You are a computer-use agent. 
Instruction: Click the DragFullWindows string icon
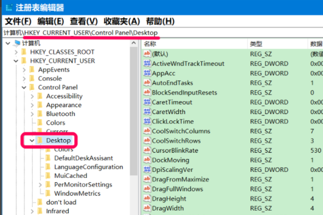pyautogui.click(x=147, y=189)
